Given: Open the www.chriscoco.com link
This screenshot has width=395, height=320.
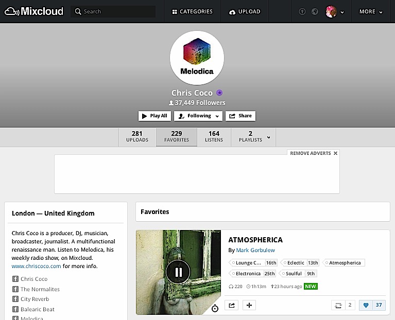Looking at the screenshot, I should (36, 266).
